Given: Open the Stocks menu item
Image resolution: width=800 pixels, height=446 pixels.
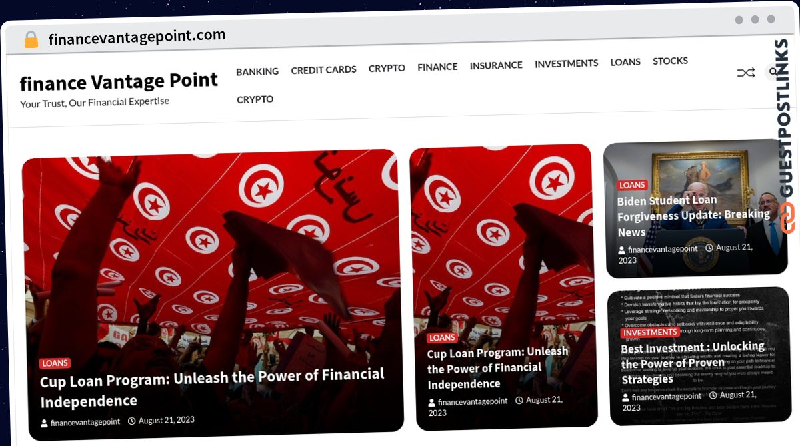Looking at the screenshot, I should (670, 61).
